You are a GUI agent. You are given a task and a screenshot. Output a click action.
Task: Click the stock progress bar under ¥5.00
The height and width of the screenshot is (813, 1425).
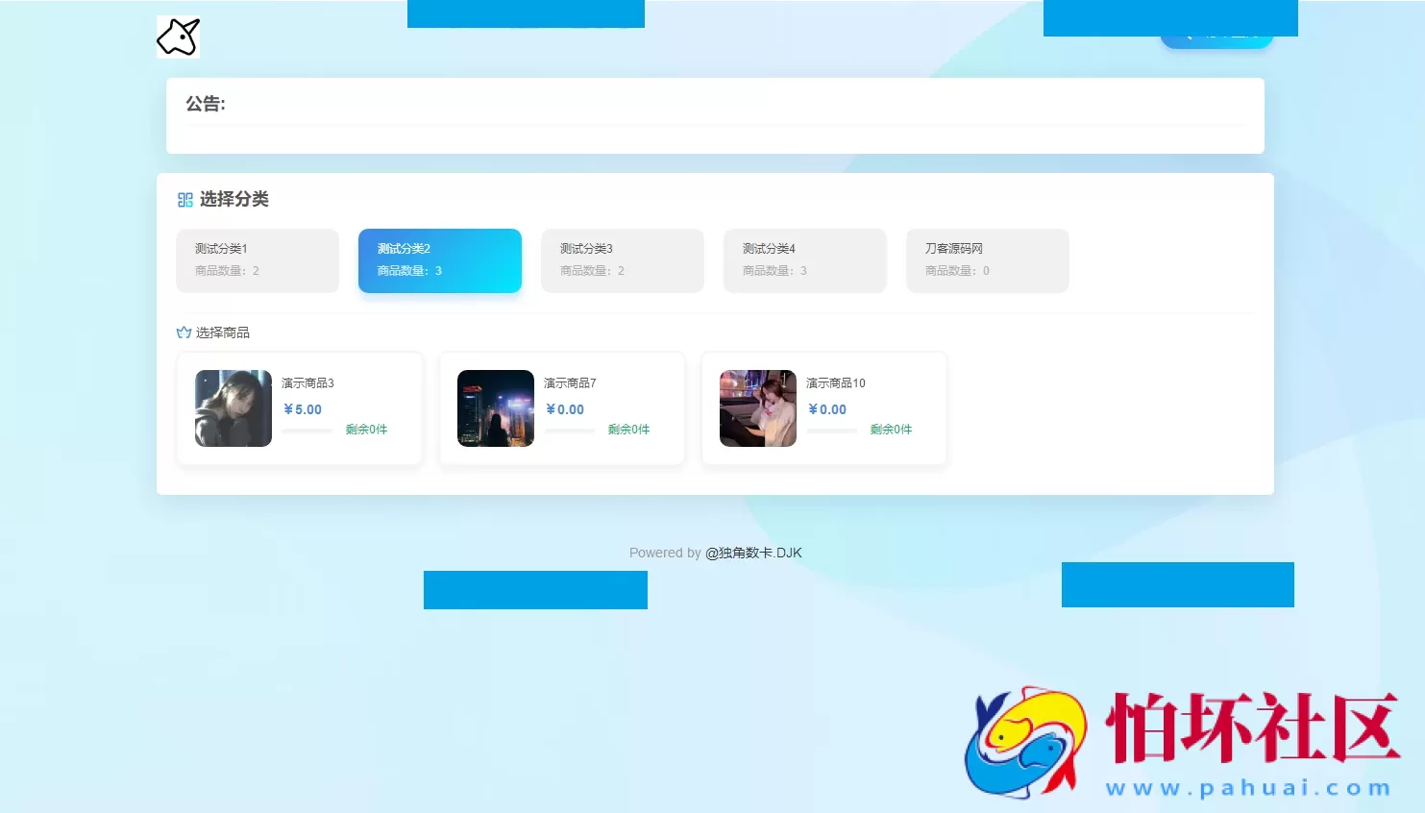coord(307,431)
